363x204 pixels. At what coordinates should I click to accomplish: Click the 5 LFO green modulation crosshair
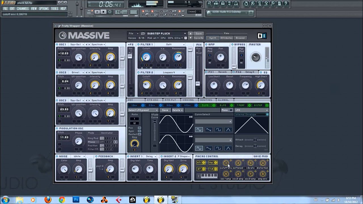[213, 105]
